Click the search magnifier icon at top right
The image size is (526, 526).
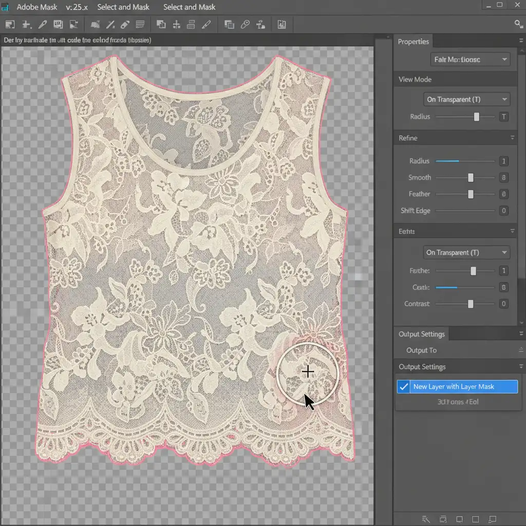point(518,24)
